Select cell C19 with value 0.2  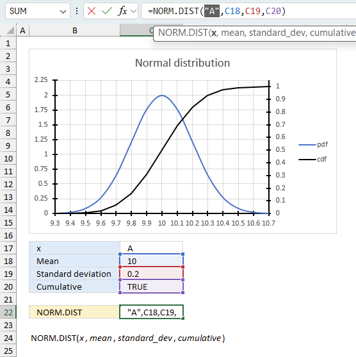[x=151, y=274]
